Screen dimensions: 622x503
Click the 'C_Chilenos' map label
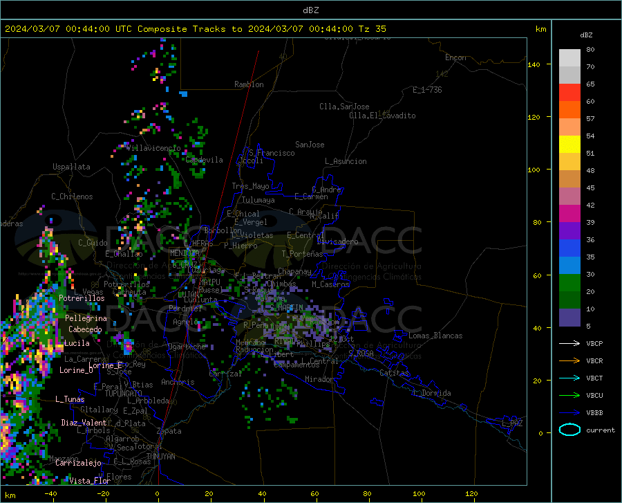72,196
